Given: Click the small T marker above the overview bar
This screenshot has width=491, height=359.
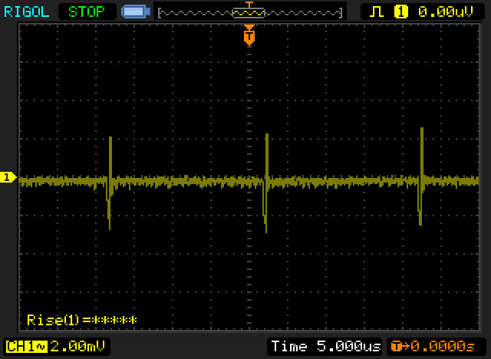Looking at the screenshot, I should (x=249, y=4).
